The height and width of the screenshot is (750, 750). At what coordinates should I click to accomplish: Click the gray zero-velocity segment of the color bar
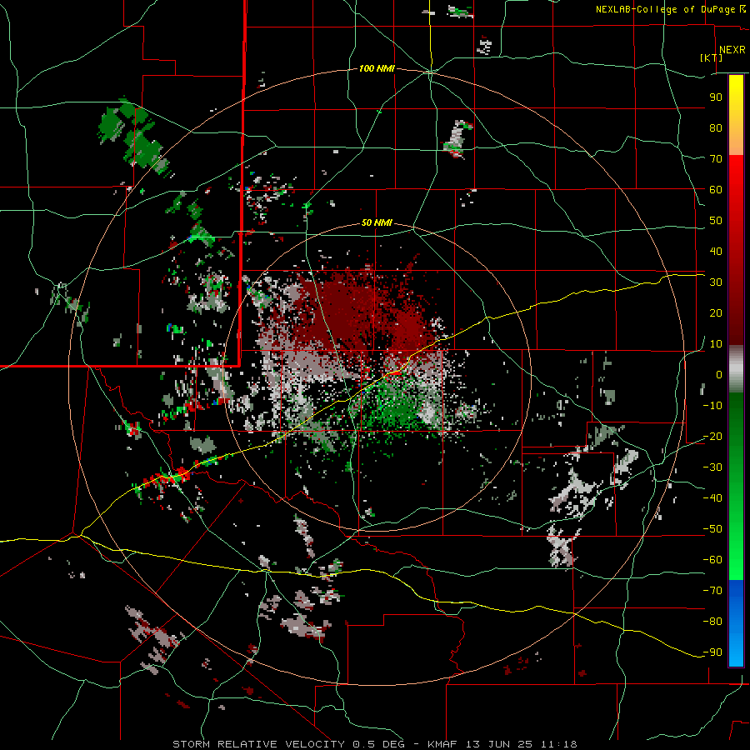point(736,369)
